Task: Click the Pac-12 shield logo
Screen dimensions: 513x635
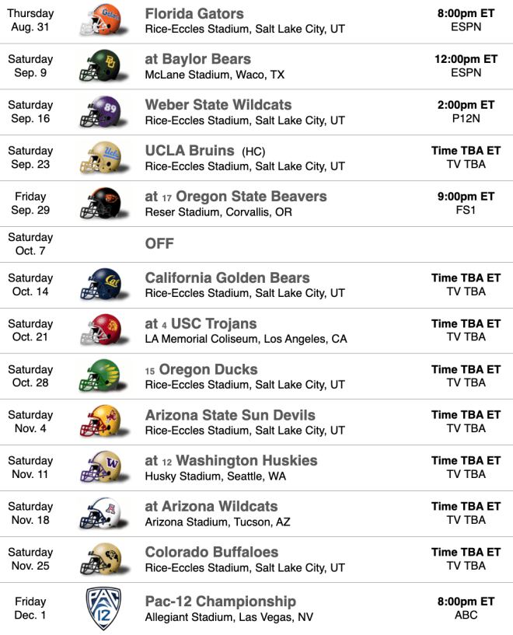Action: coord(103,608)
